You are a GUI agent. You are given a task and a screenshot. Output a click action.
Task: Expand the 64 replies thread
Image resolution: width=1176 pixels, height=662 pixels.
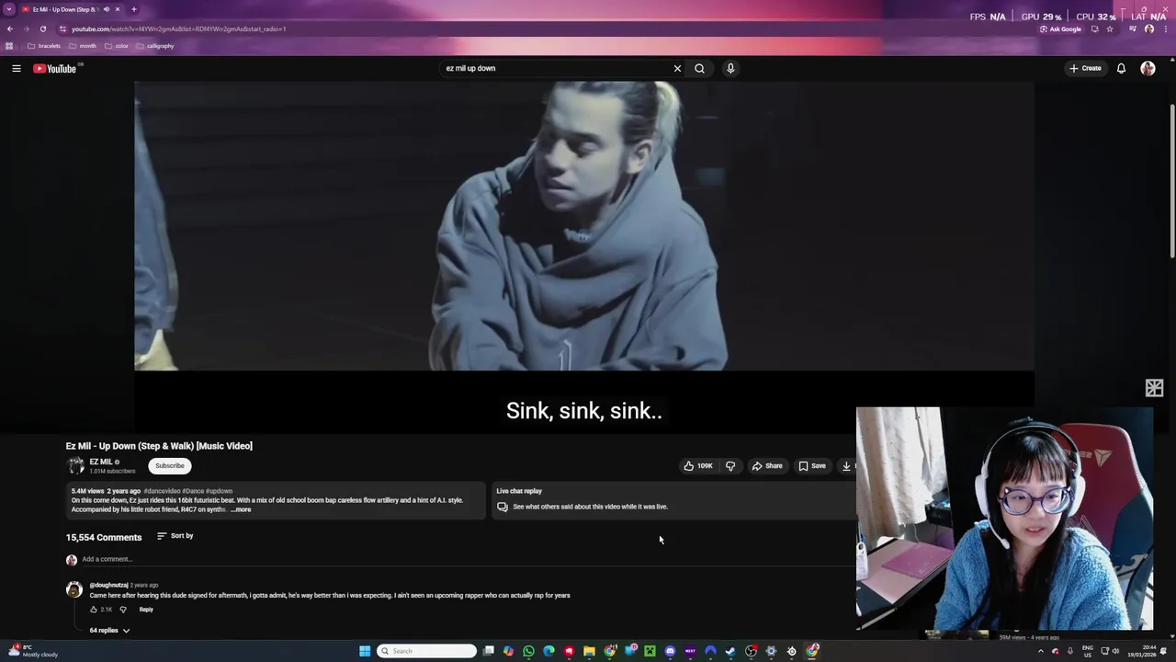(109, 631)
